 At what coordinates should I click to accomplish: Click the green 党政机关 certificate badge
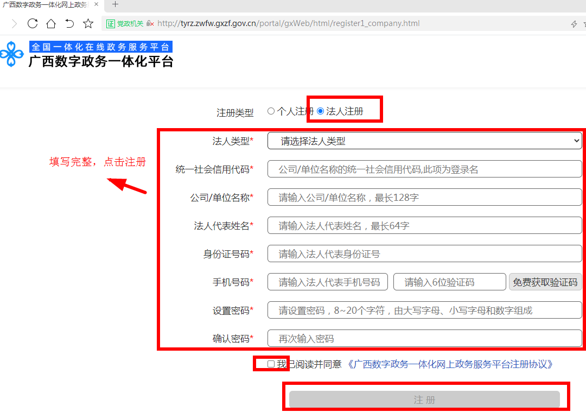click(125, 24)
